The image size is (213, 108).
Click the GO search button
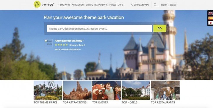pos(160,28)
